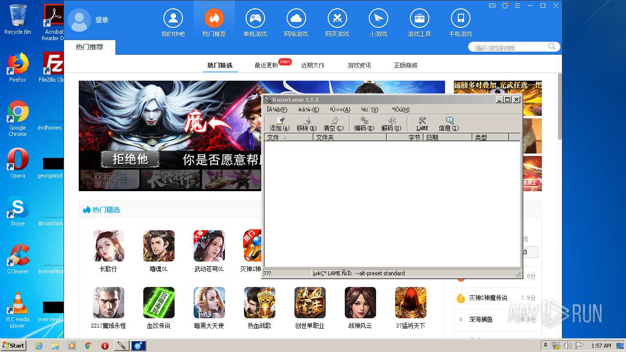Click 编码 (Encode) in RazorLame toolbar
The image size is (626, 352).
[x=364, y=124]
